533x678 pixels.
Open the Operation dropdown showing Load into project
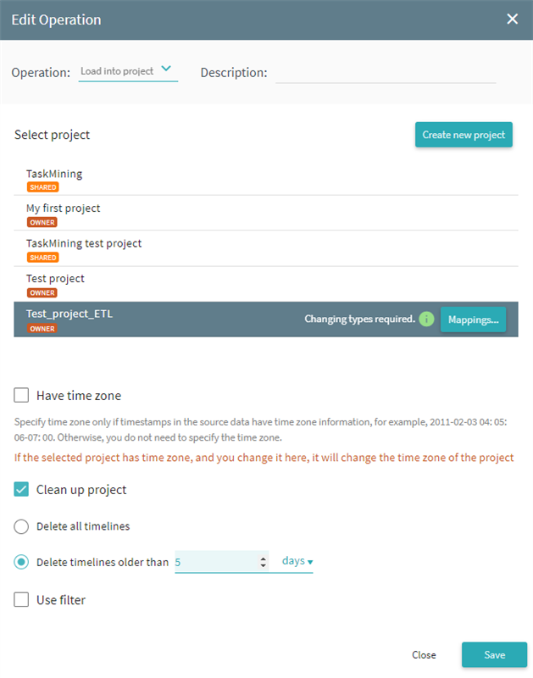(128, 71)
